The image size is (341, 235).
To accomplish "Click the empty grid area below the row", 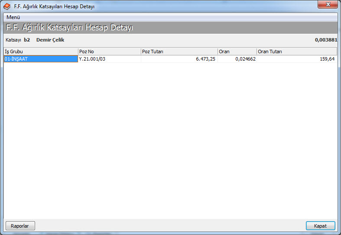I will tap(170, 138).
